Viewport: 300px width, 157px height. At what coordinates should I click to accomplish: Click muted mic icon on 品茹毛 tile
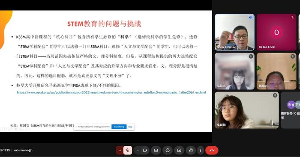point(251,56)
